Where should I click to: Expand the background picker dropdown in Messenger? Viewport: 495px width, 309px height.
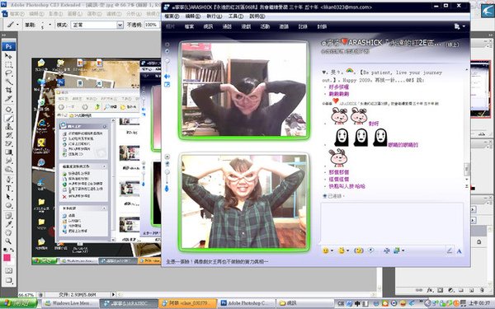coord(403,250)
